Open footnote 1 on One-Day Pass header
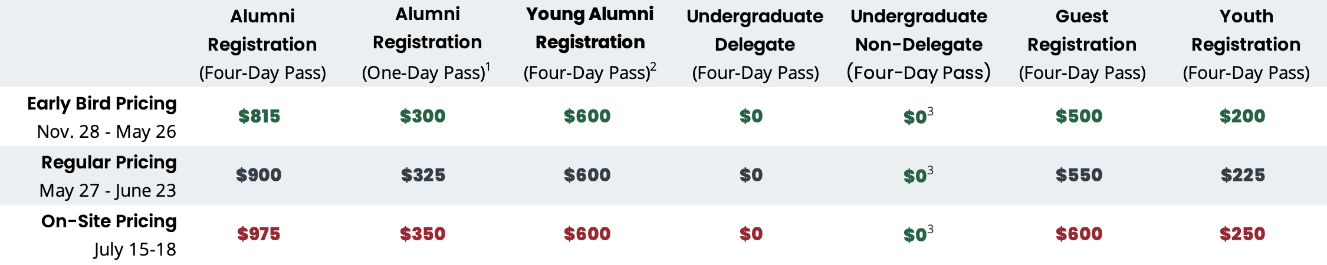This screenshot has height=265, width=1327. coord(488,66)
